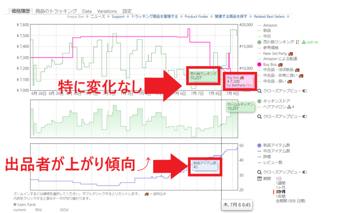The image size is (343, 213).
Task: Toggle close-up view for the price chart
Action: pyautogui.click(x=305, y=91)
